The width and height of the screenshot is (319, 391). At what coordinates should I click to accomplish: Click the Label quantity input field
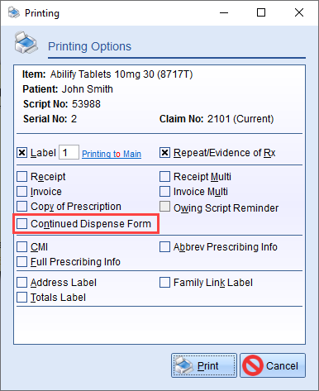coord(69,152)
